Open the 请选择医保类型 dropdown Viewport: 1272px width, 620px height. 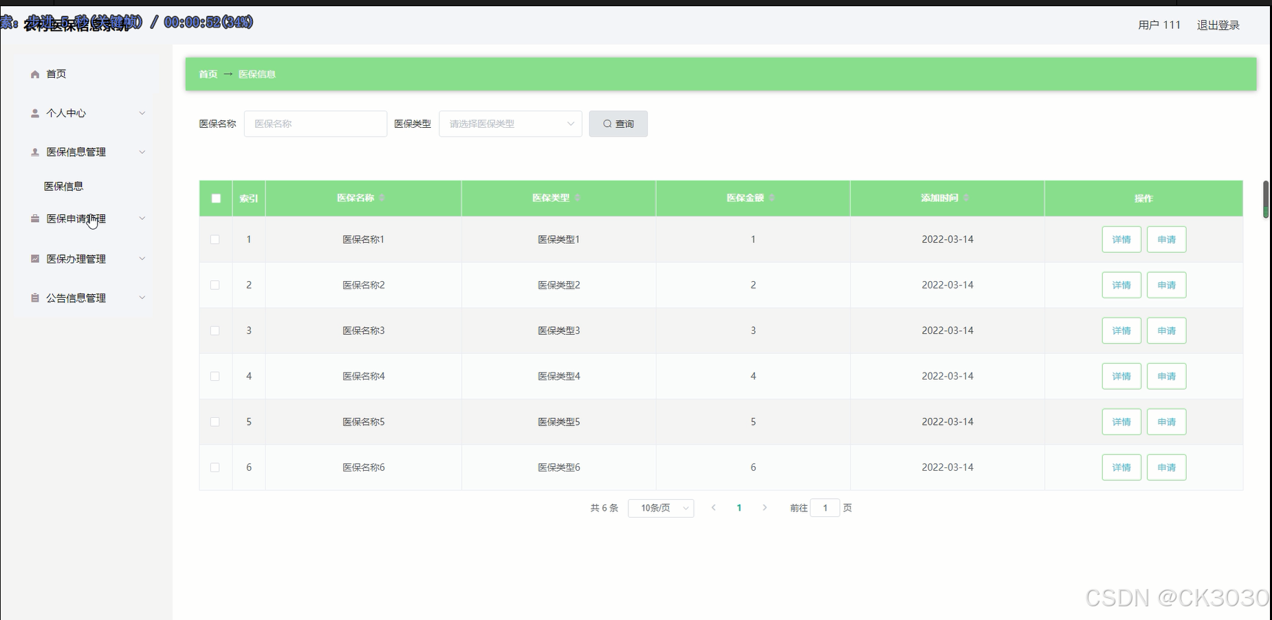[x=510, y=124]
